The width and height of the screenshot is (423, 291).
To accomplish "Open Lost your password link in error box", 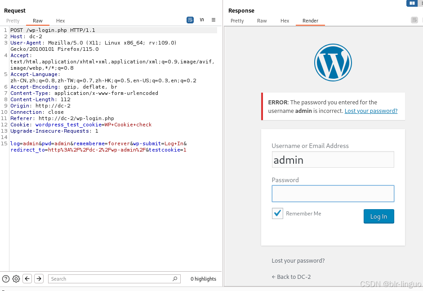I will (x=371, y=111).
